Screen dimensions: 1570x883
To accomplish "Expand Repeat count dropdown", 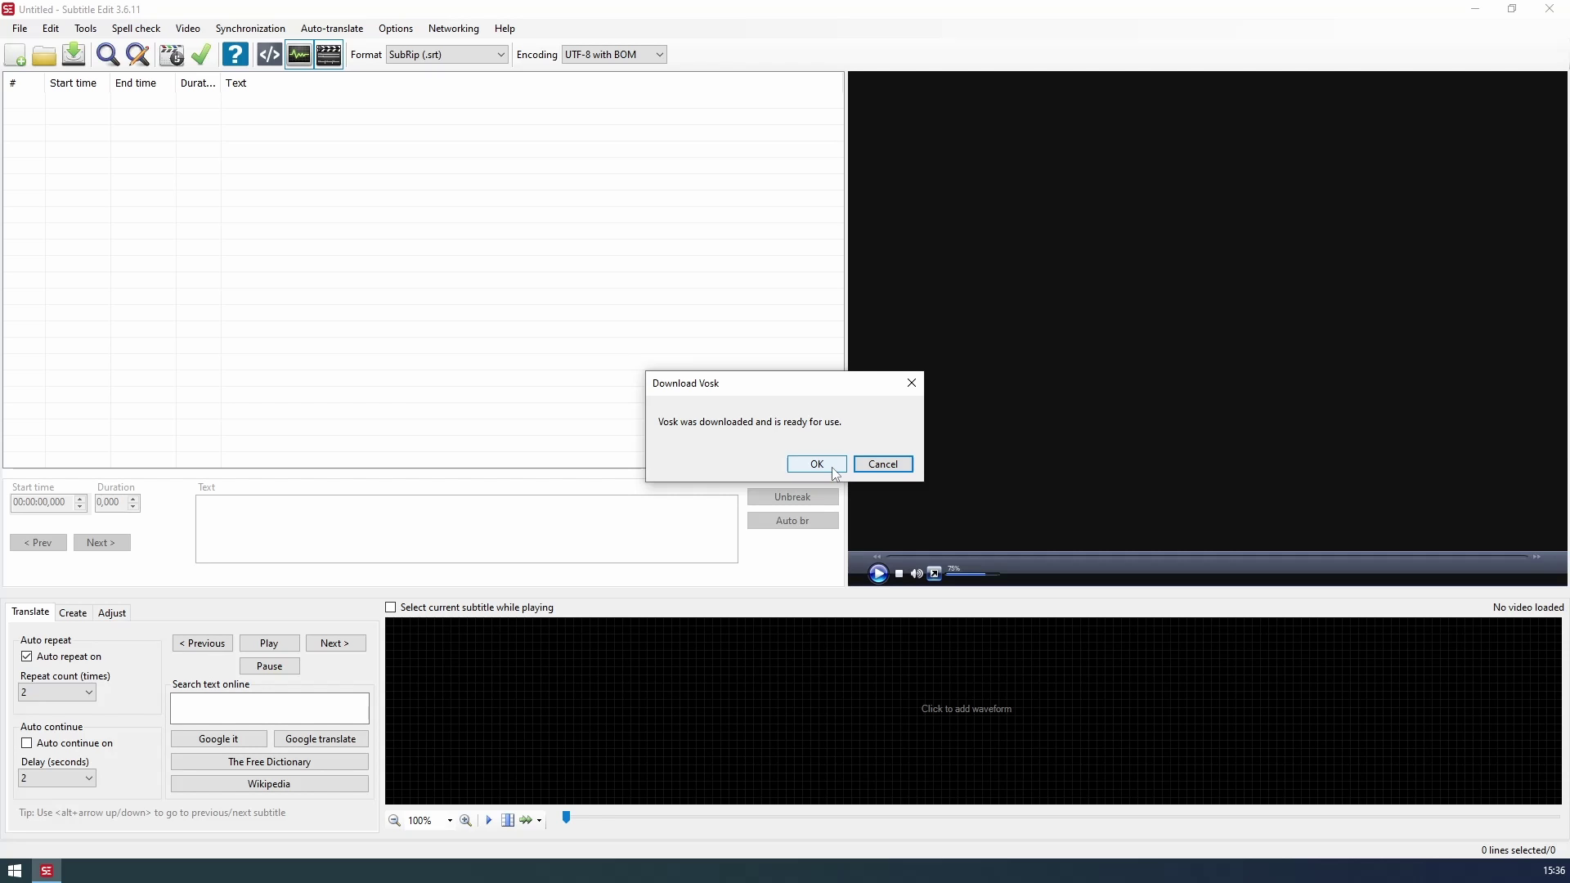I will (x=88, y=693).
